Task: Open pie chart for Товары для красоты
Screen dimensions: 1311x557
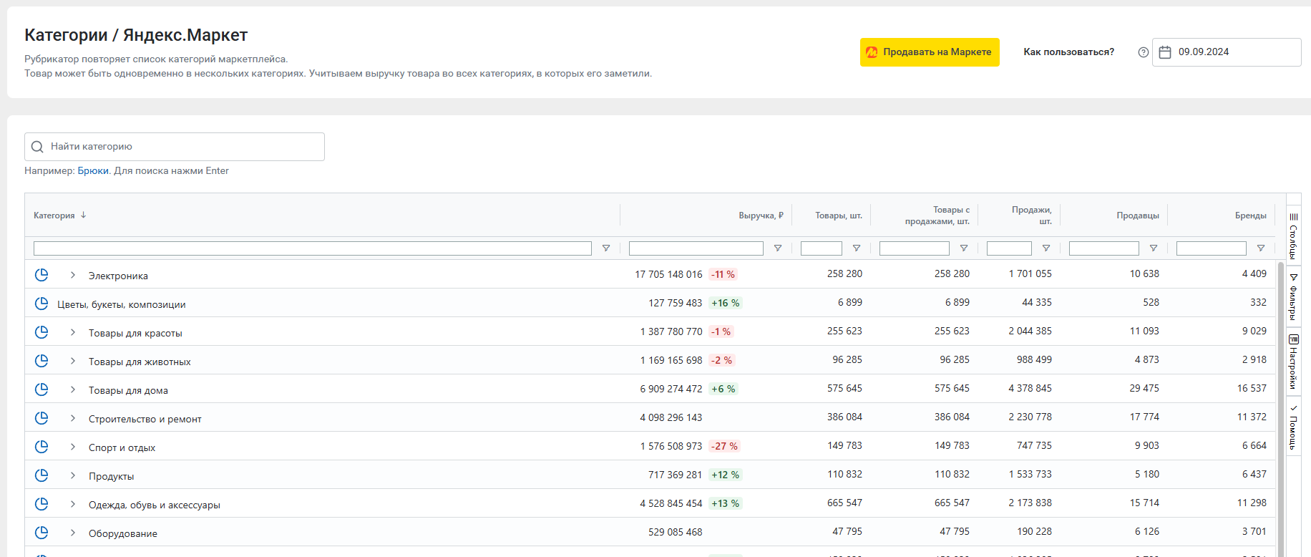Action: (x=42, y=332)
